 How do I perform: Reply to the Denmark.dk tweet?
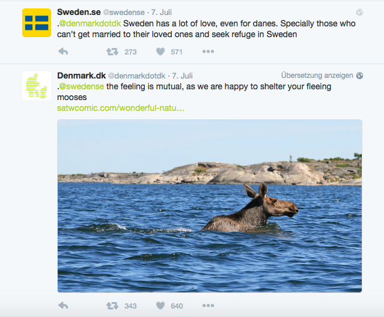click(63, 306)
